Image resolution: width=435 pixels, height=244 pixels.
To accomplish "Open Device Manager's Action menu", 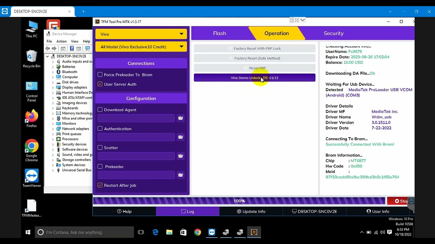I will point(62,41).
